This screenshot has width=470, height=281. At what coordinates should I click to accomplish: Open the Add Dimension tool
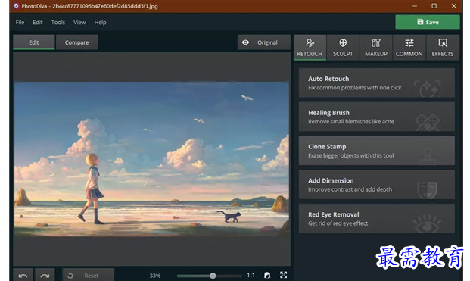coord(376,185)
